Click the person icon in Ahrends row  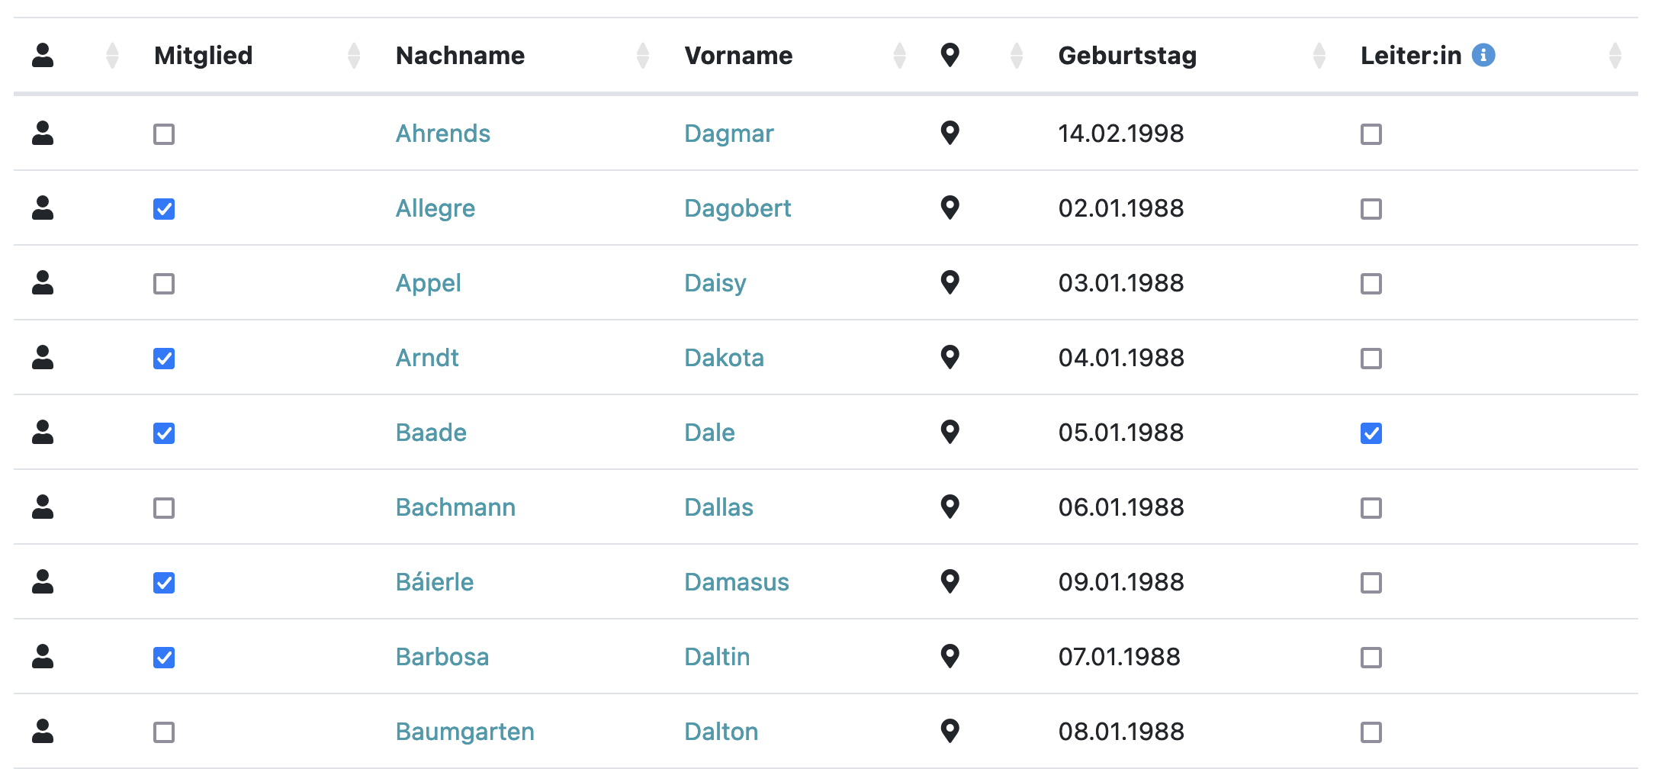tap(43, 134)
